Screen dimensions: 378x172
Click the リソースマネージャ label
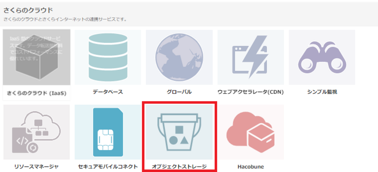pos(37,167)
